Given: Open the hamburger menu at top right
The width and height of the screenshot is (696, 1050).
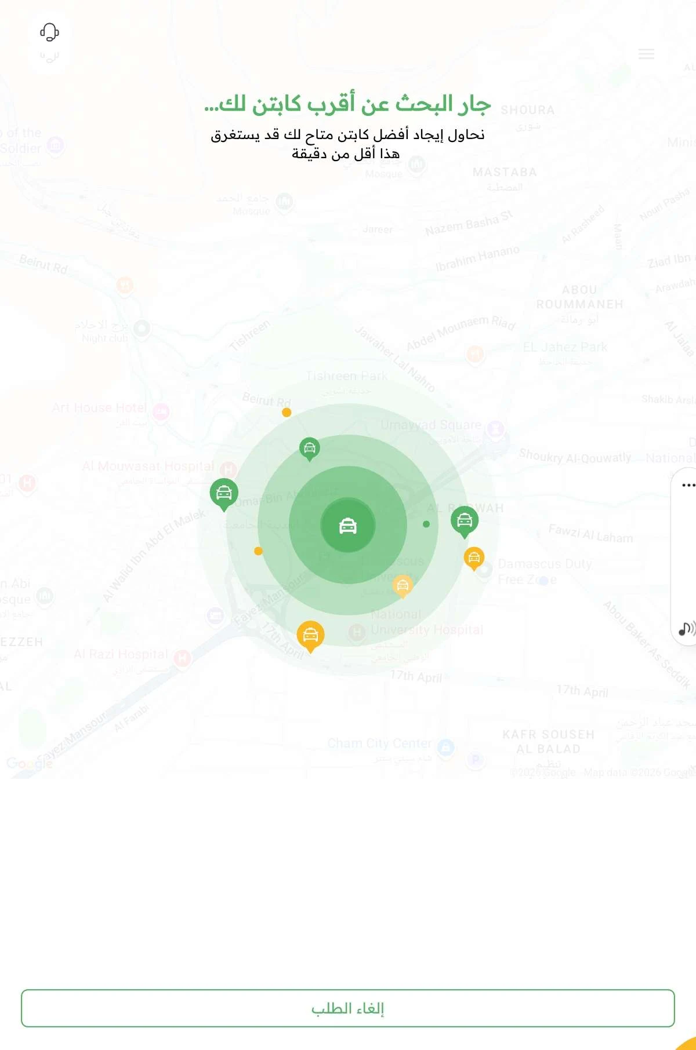Looking at the screenshot, I should (x=646, y=54).
